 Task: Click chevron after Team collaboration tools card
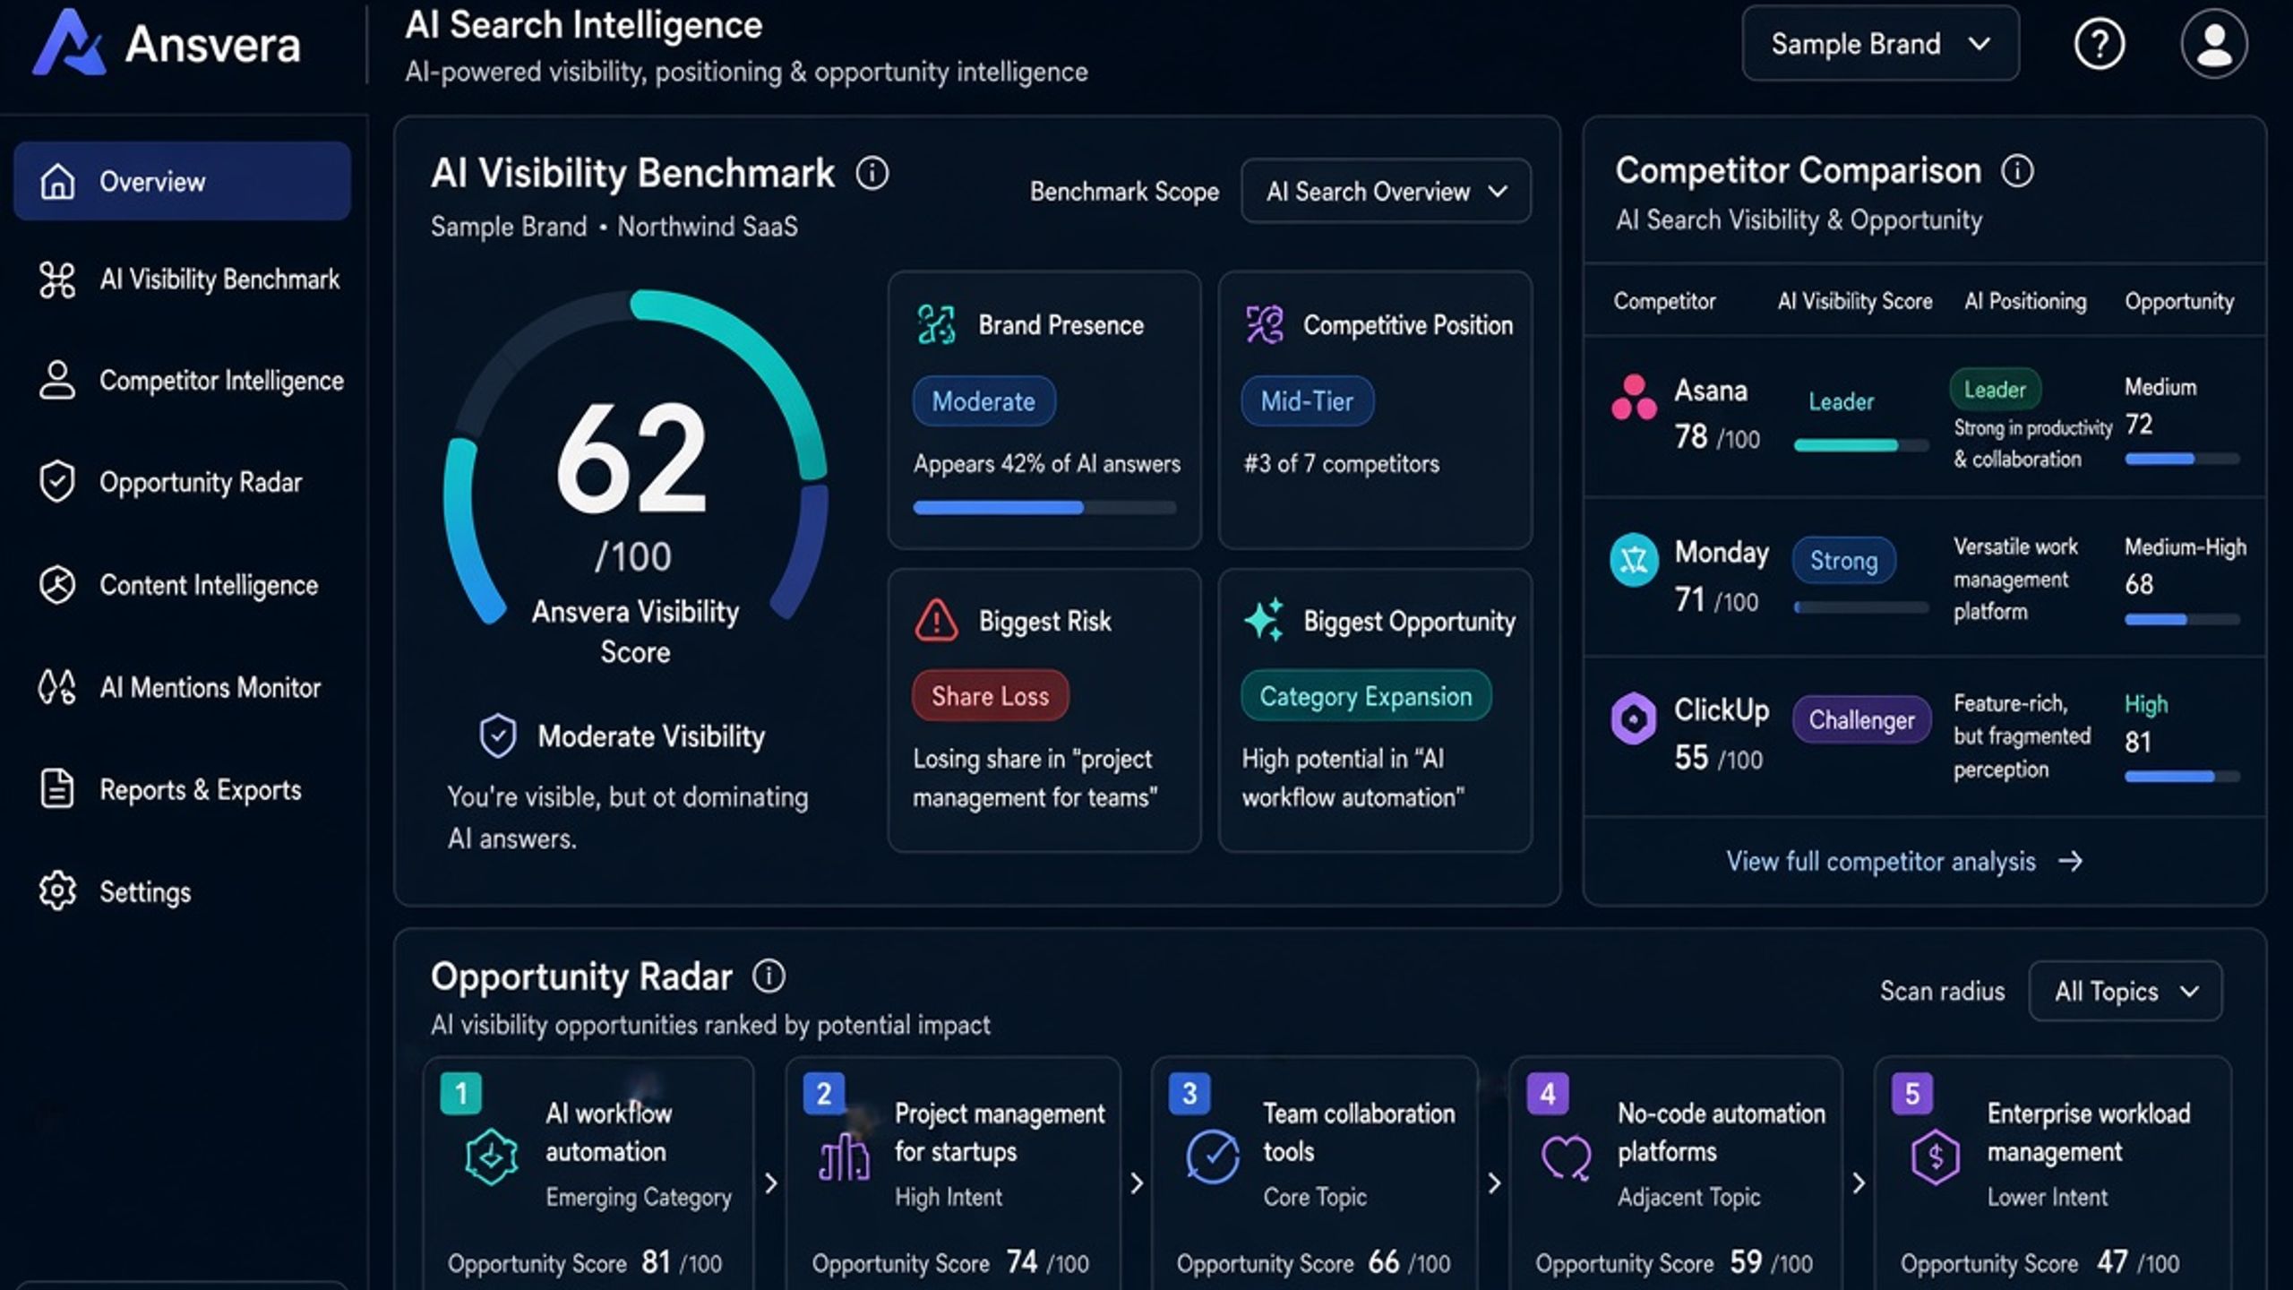tap(1494, 1183)
